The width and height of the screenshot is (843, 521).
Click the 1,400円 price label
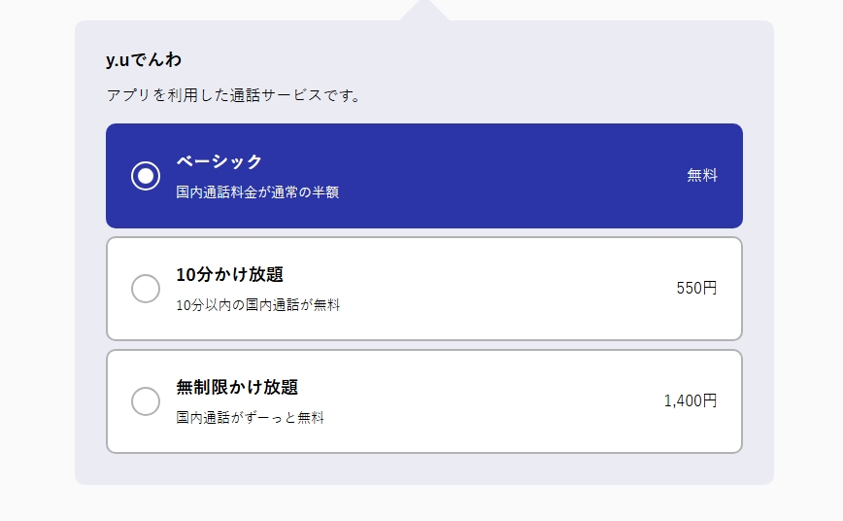[x=691, y=400]
